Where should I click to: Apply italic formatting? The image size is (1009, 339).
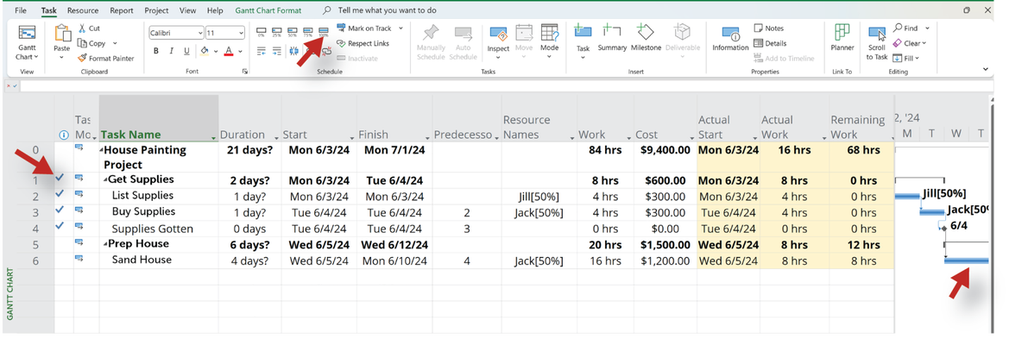click(x=171, y=52)
